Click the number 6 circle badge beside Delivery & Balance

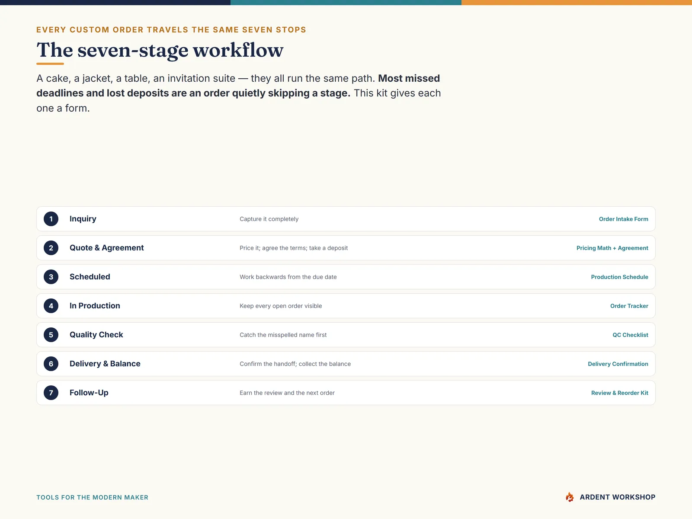[x=51, y=364]
